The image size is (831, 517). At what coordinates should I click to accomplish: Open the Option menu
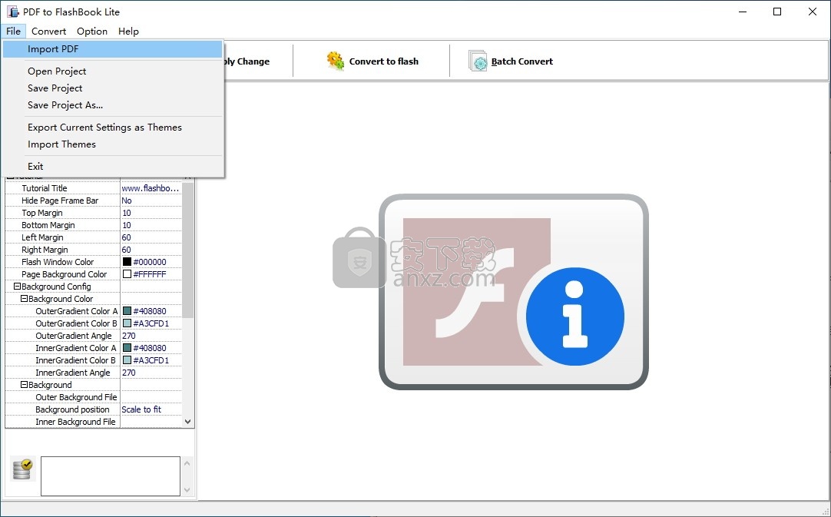coord(92,31)
